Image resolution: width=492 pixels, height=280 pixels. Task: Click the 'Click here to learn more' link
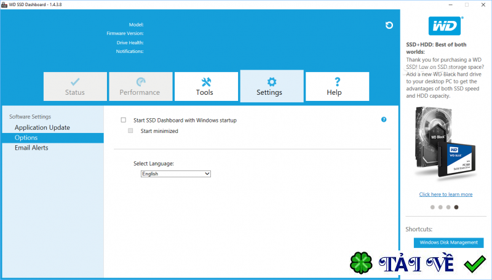[x=445, y=194]
